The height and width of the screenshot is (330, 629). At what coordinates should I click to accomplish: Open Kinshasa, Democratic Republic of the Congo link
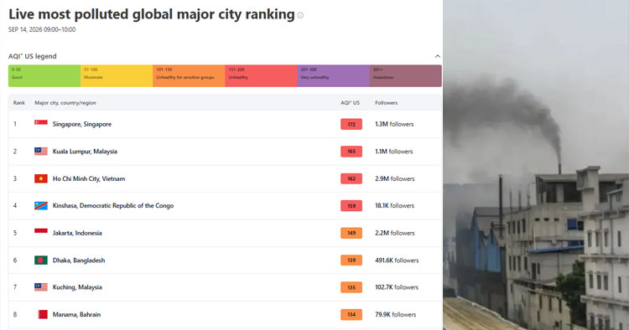coord(113,206)
